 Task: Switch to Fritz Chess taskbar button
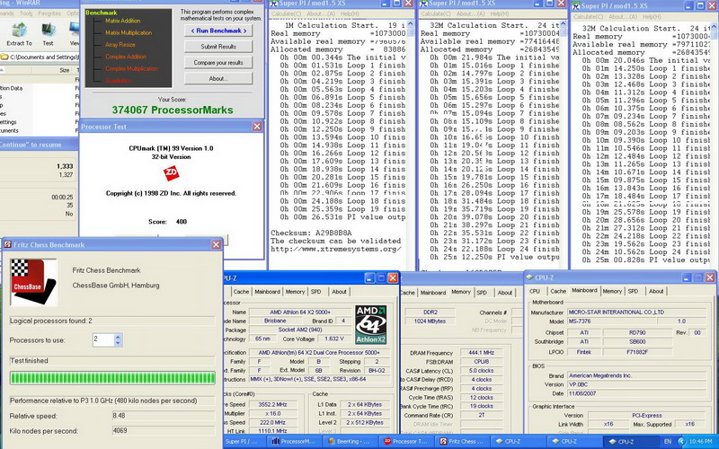pyautogui.click(x=463, y=442)
